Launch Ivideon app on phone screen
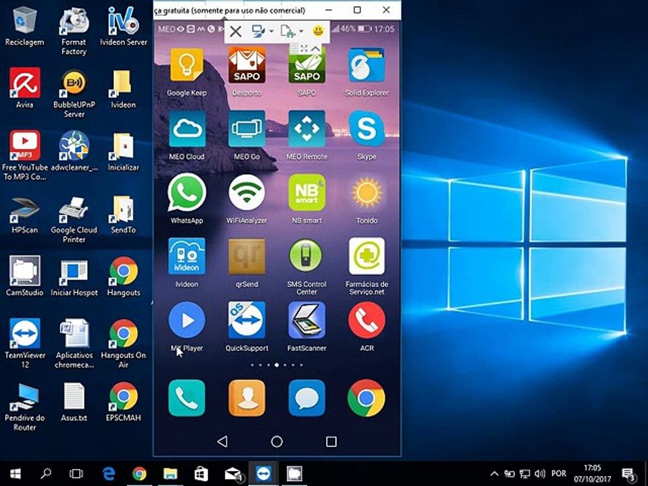Viewport: 648px width, 486px height. 186,256
